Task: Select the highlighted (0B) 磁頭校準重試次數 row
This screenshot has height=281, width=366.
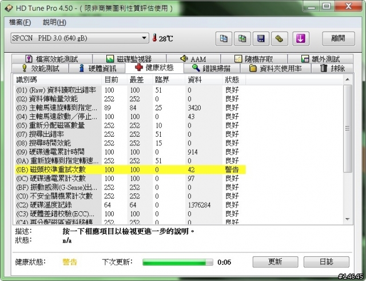Action: coord(130,169)
